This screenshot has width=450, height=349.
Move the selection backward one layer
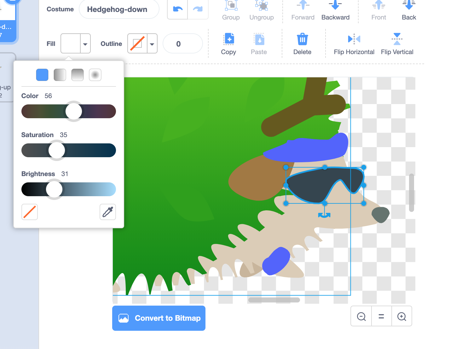[x=335, y=10]
